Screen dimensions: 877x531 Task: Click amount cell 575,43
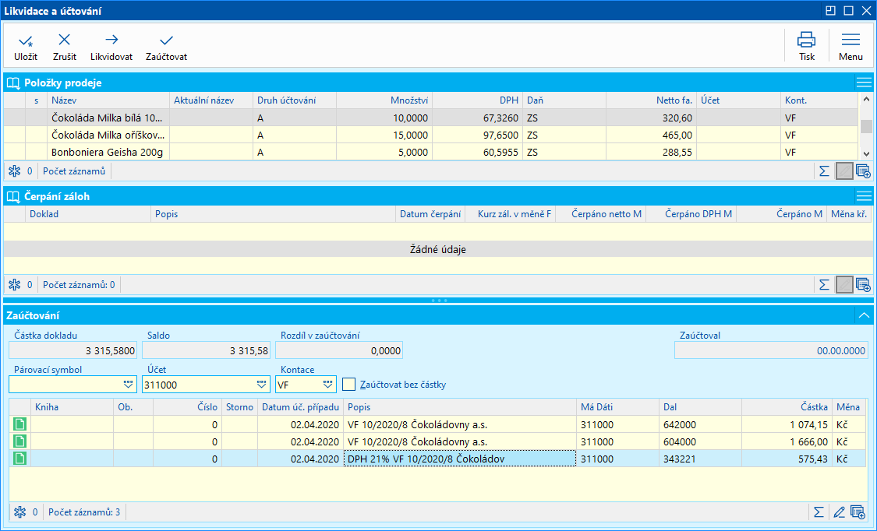[787, 459]
